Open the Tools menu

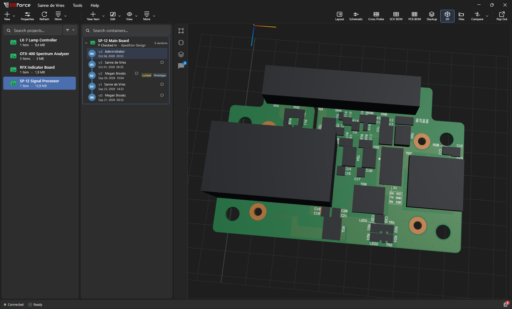tap(78, 5)
